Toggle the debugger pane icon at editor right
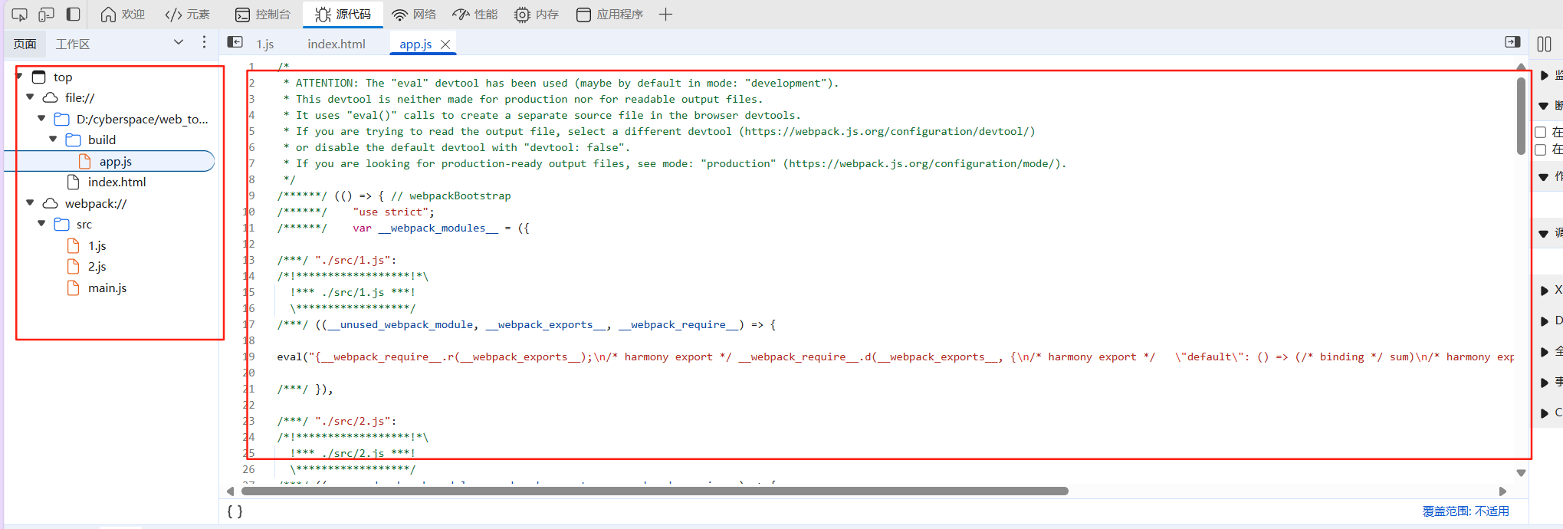Screen dimensions: 1563x529 pyautogui.click(x=1512, y=42)
